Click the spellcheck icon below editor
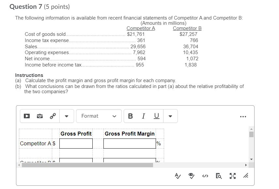279x189 pixels. tap(178, 176)
